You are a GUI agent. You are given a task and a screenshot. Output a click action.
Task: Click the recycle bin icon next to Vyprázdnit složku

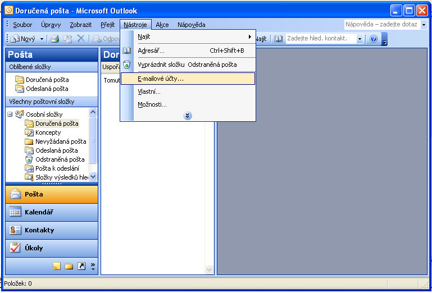(127, 65)
